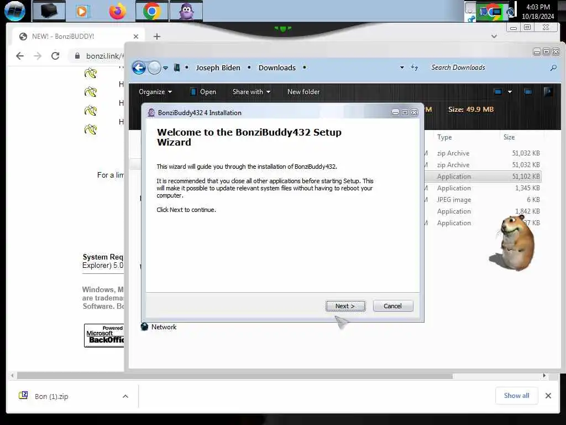Screen dimensions: 566x425
Task: Click the Chrome forward arrow
Action: [x=38, y=56]
